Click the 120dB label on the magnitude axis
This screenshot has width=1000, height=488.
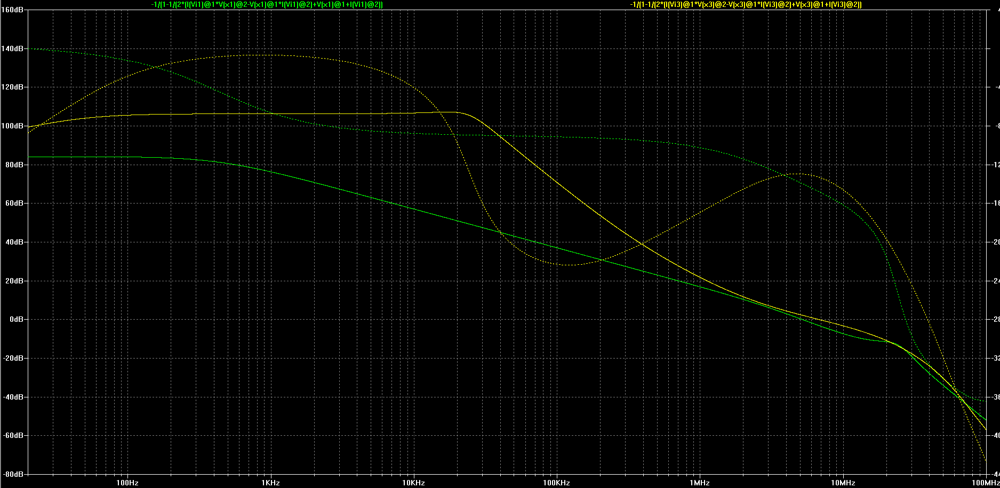click(12, 87)
